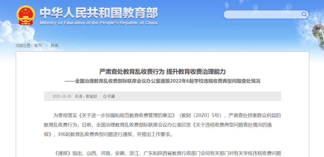This screenshot has height=157, width=324.
Task: Focus the site search input field
Action: 266,14
